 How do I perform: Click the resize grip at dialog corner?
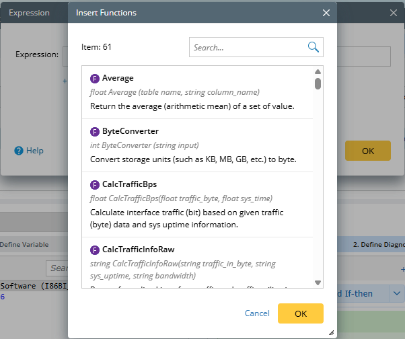330,332
